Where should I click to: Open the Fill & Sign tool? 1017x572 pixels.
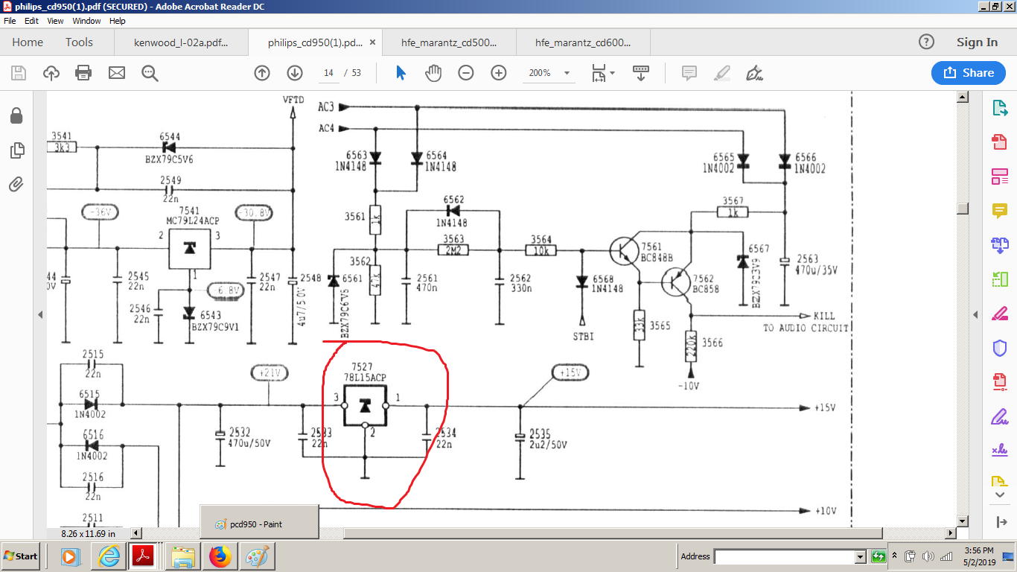coord(999,416)
